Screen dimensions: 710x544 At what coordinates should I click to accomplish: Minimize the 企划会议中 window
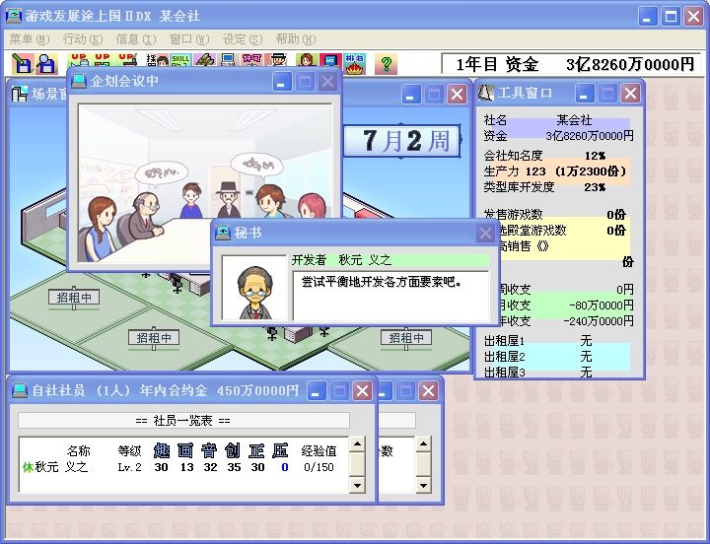pos(282,82)
